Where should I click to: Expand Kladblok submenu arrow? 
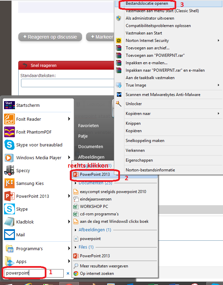[x=69, y=221]
